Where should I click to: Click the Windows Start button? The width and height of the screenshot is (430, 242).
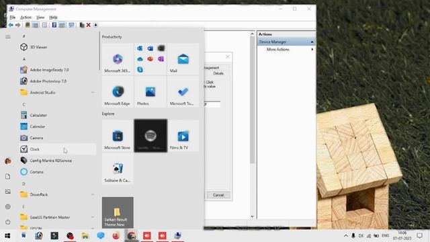(7, 236)
